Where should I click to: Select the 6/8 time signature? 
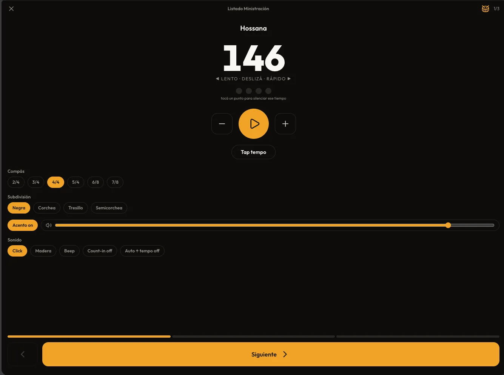96,182
